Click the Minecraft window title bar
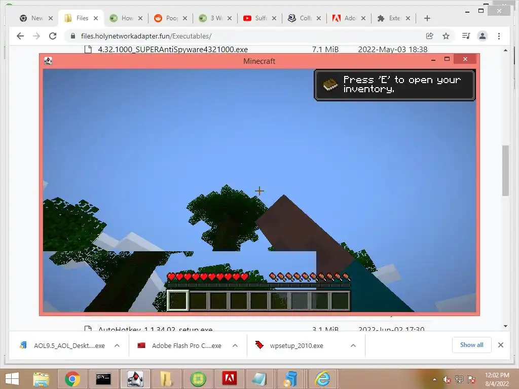 tap(259, 61)
